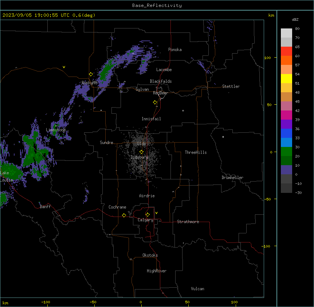Click the Blackfalds city label

[161, 81]
